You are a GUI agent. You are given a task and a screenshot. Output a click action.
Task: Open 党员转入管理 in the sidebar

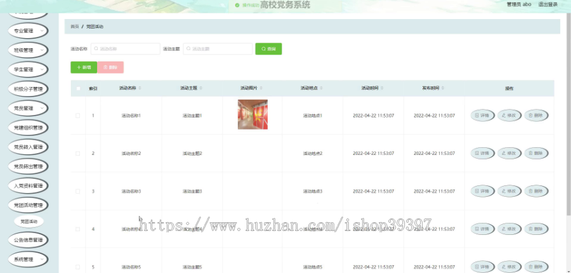pos(28,147)
